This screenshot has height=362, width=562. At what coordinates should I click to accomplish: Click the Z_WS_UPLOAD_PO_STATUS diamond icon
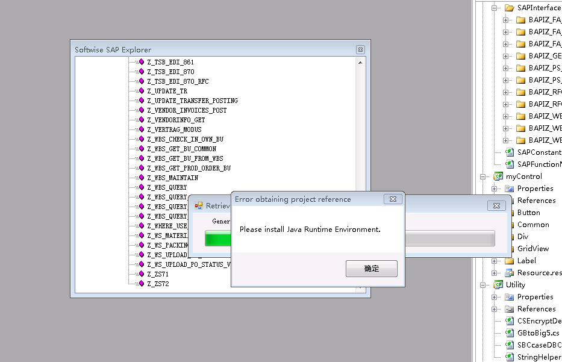(x=142, y=264)
